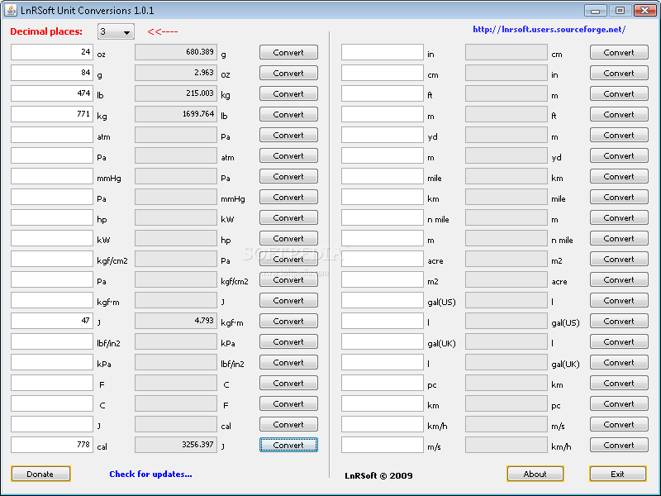Focus the km/h input field
Screen dimensions: 661x496
coord(383,424)
